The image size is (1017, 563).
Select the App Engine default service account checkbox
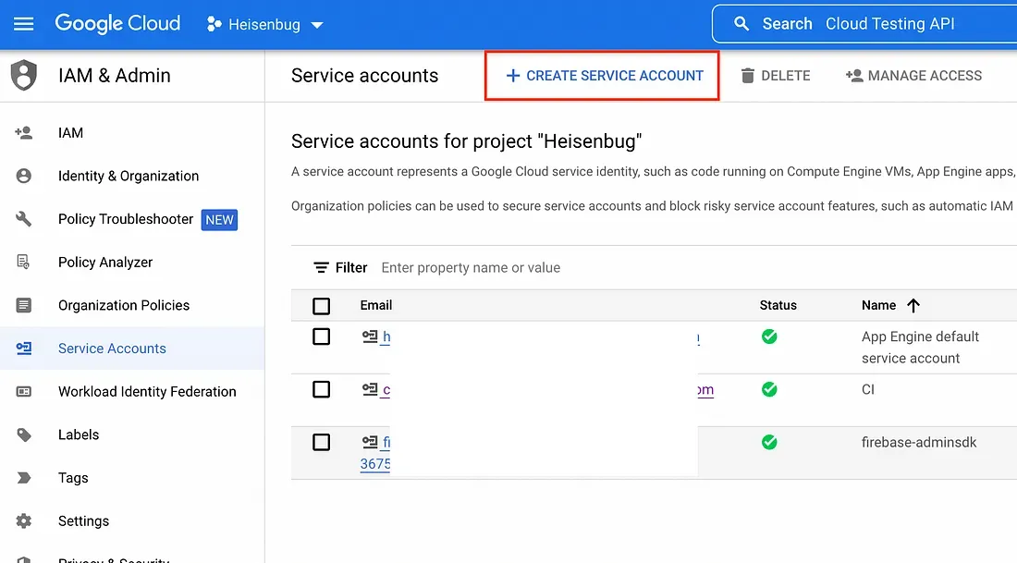[321, 337]
